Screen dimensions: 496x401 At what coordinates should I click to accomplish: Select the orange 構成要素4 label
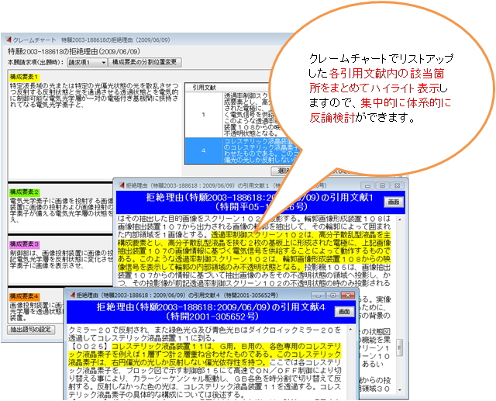[25, 297]
